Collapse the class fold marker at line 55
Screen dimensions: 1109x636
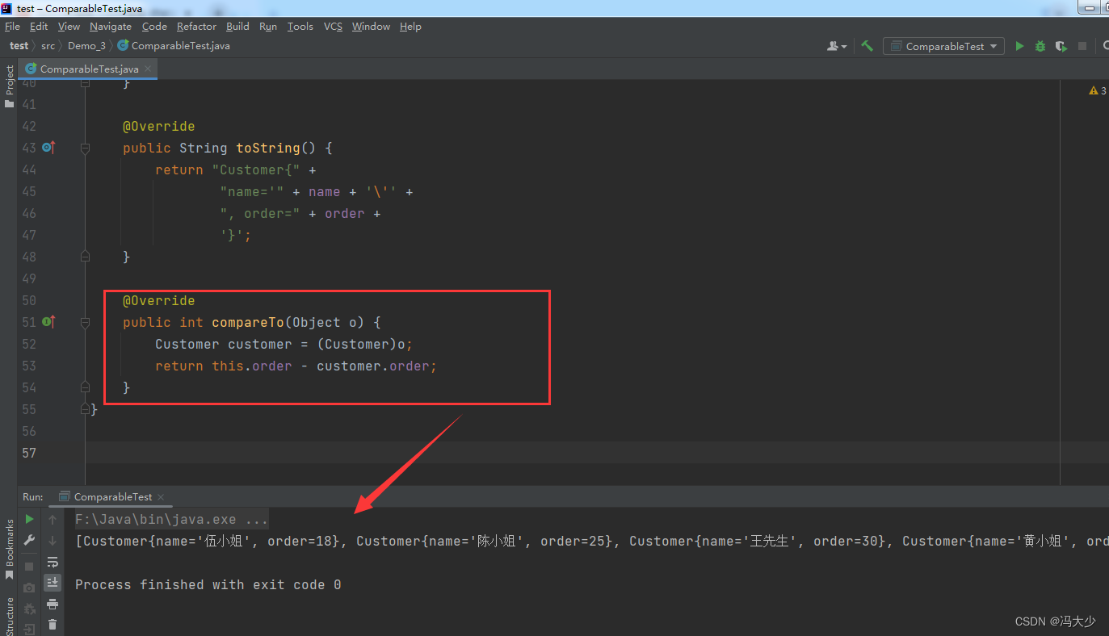tap(85, 409)
